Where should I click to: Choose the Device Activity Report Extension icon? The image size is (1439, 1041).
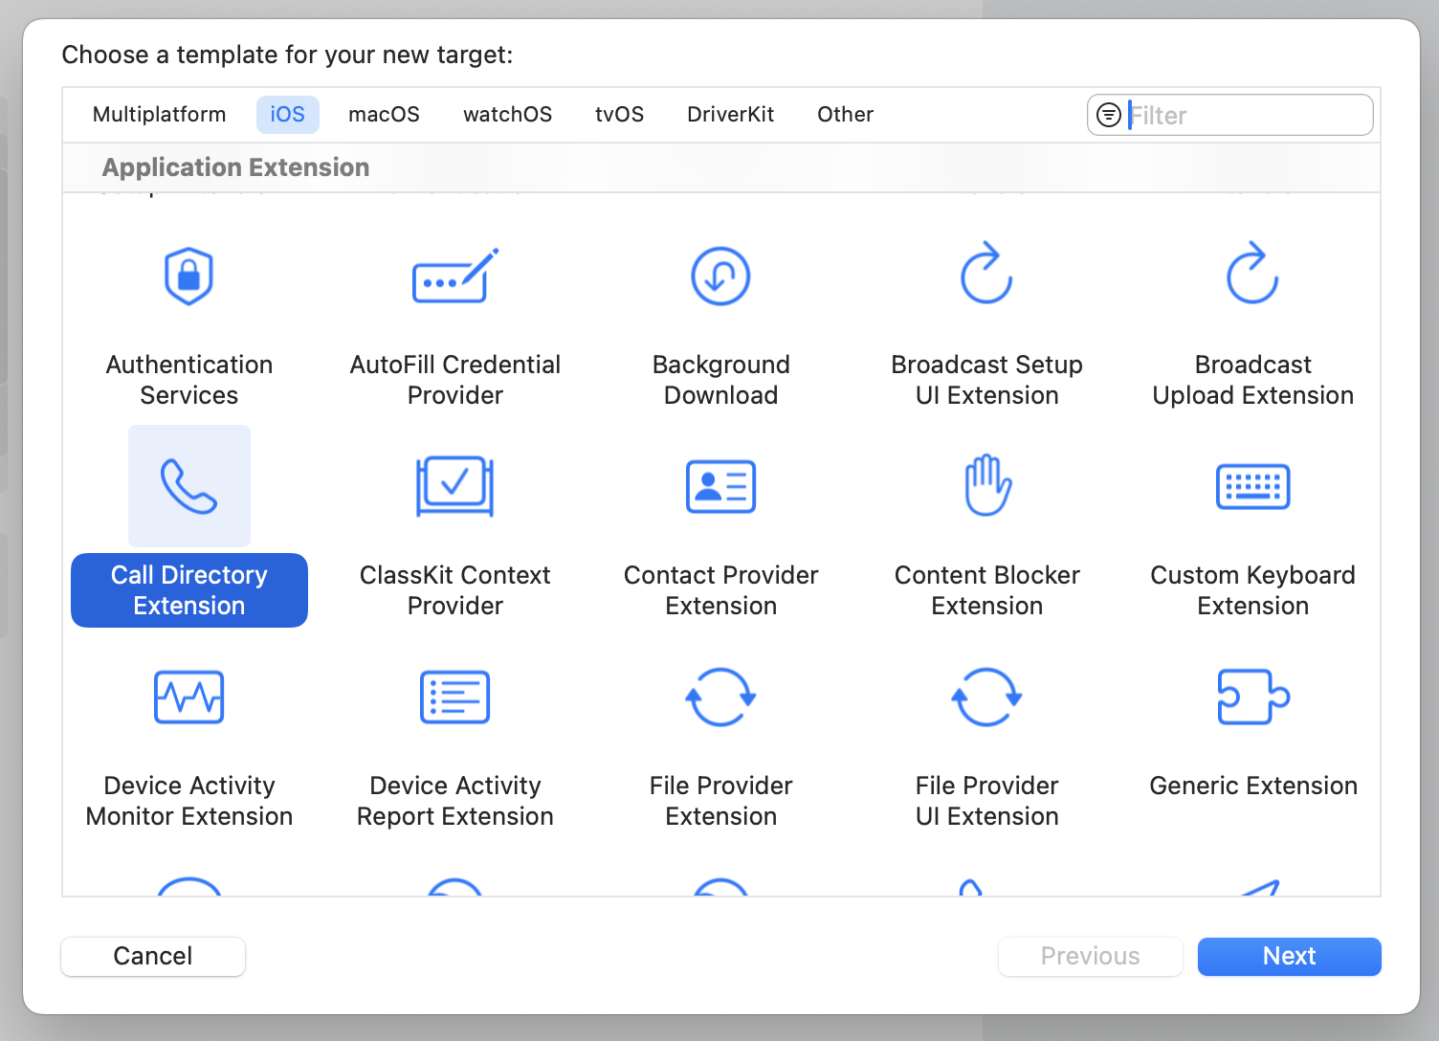(455, 697)
